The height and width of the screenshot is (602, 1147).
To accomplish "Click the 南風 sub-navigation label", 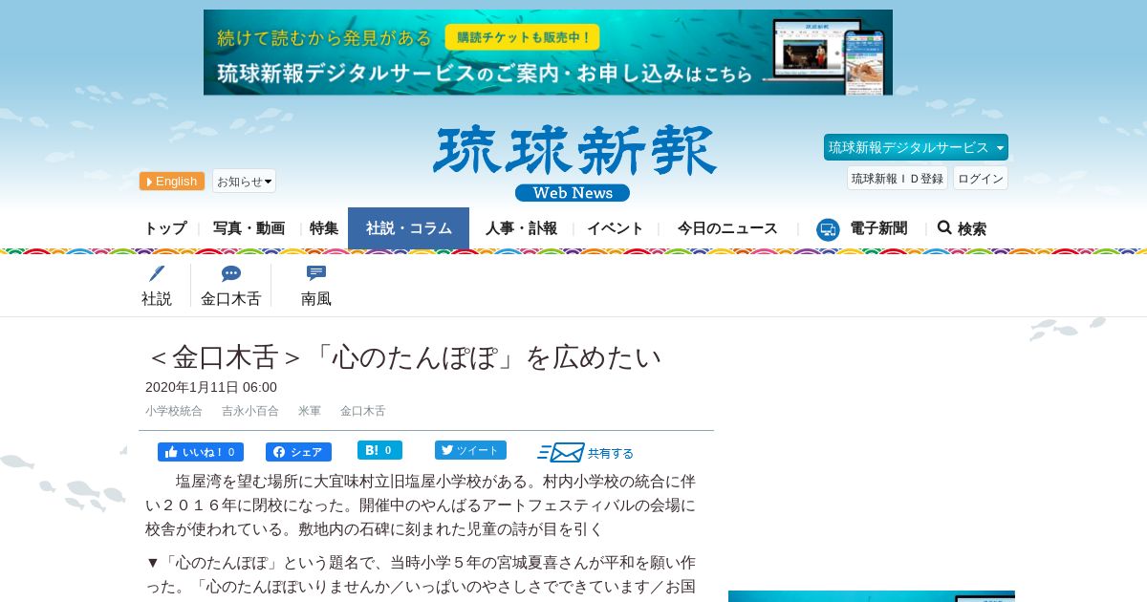I will click(316, 298).
